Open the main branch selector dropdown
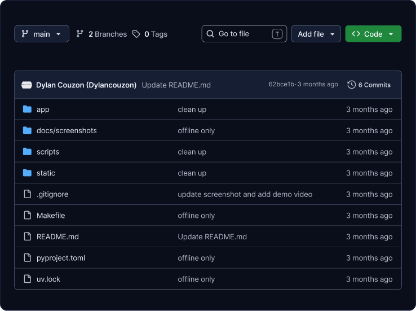This screenshot has width=416, height=311. (x=42, y=34)
